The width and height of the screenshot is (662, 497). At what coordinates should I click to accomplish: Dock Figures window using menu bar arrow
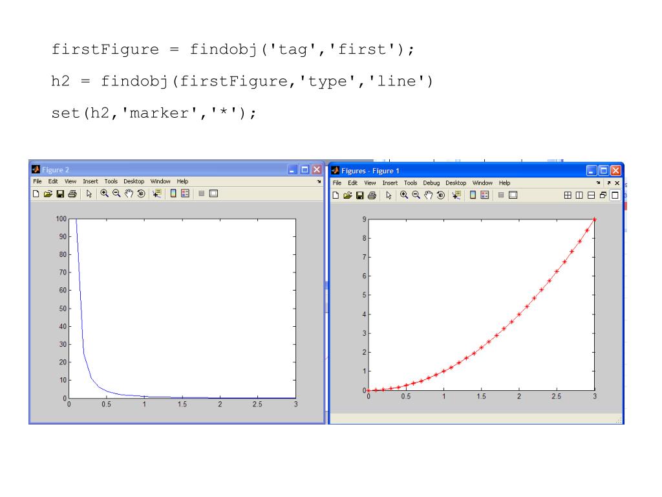point(598,183)
